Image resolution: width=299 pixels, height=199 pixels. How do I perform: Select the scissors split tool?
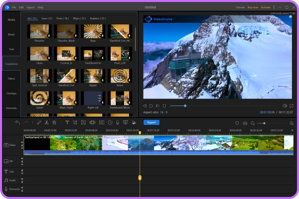46,122
